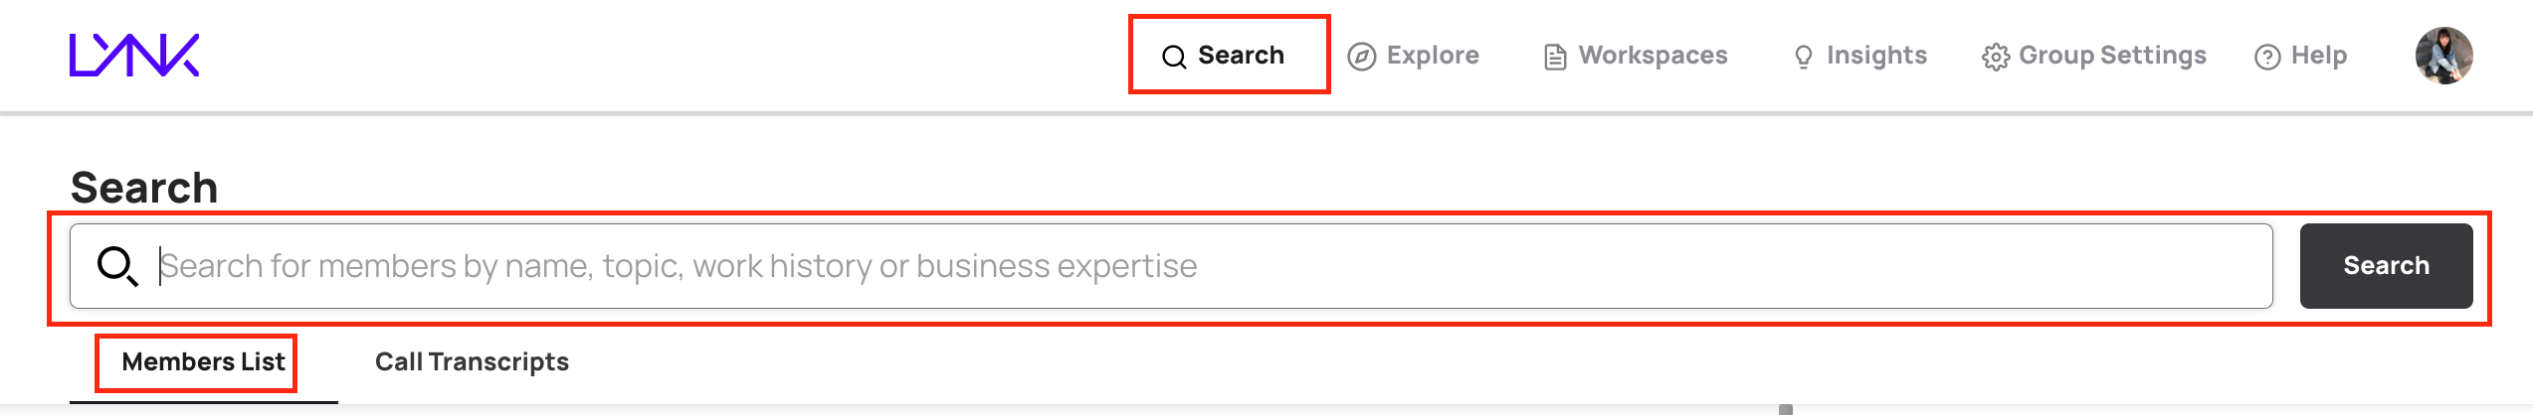Click the gear icon beside Group Settings
This screenshot has width=2533, height=415.
[1995, 58]
